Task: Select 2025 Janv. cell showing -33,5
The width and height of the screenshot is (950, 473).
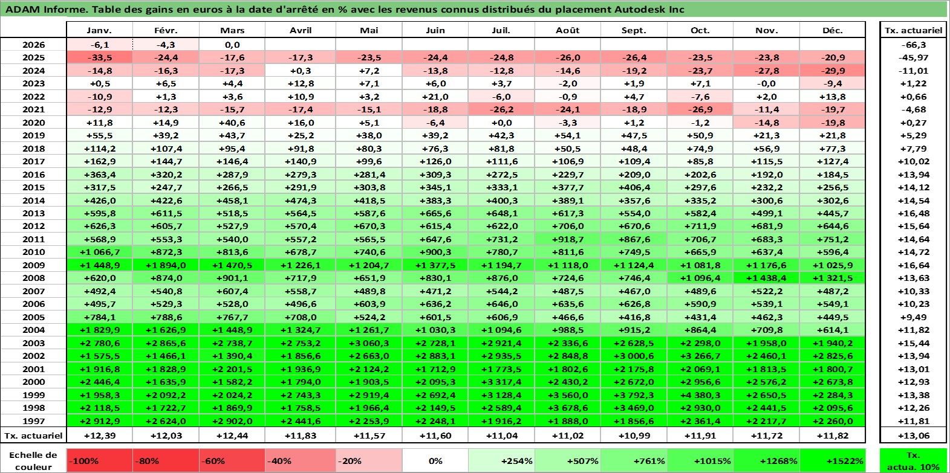Action: pyautogui.click(x=99, y=57)
